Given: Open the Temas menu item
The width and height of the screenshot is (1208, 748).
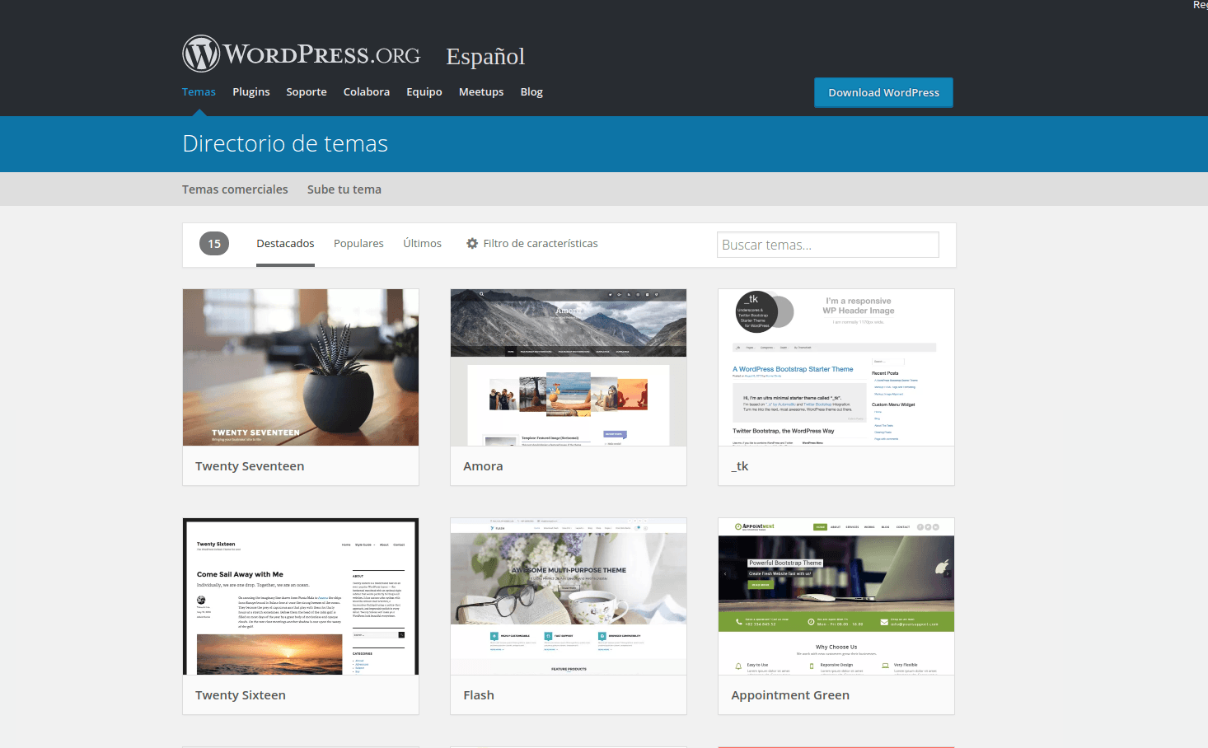Looking at the screenshot, I should (x=199, y=92).
